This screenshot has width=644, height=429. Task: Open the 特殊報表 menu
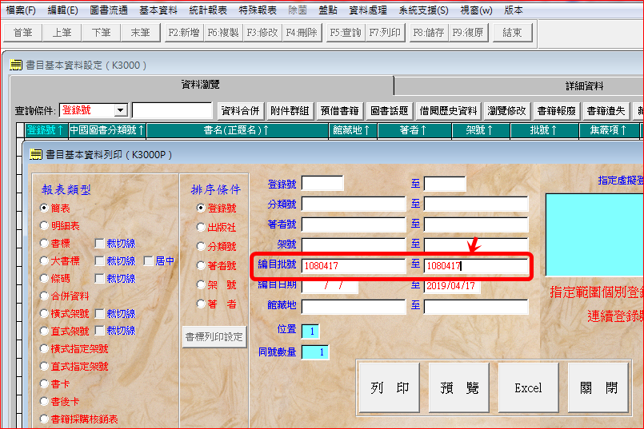pyautogui.click(x=258, y=10)
